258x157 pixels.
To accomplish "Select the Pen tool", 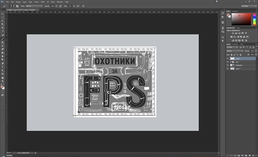I will [3, 63].
